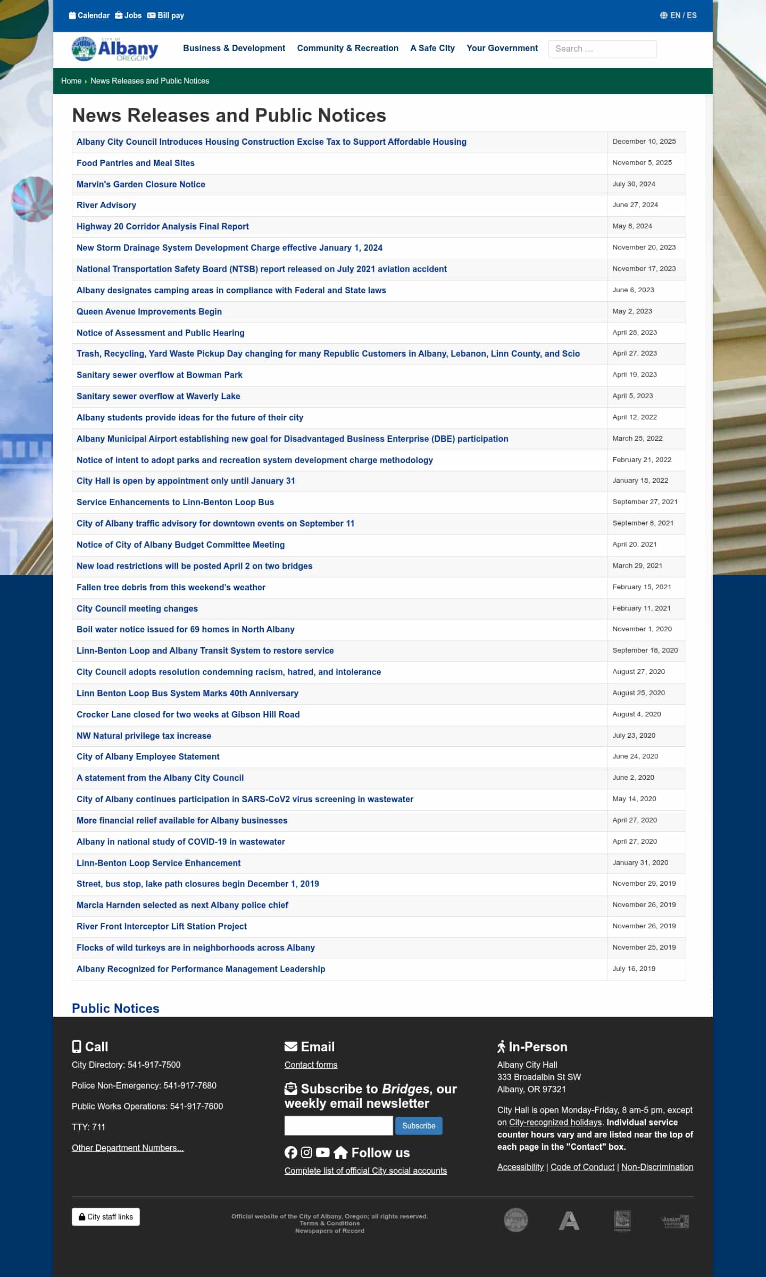This screenshot has width=766, height=1277.
Task: Open Business & Development menu
Action: click(x=234, y=48)
